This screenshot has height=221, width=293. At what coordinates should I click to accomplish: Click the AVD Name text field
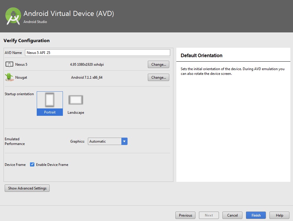[97, 52]
